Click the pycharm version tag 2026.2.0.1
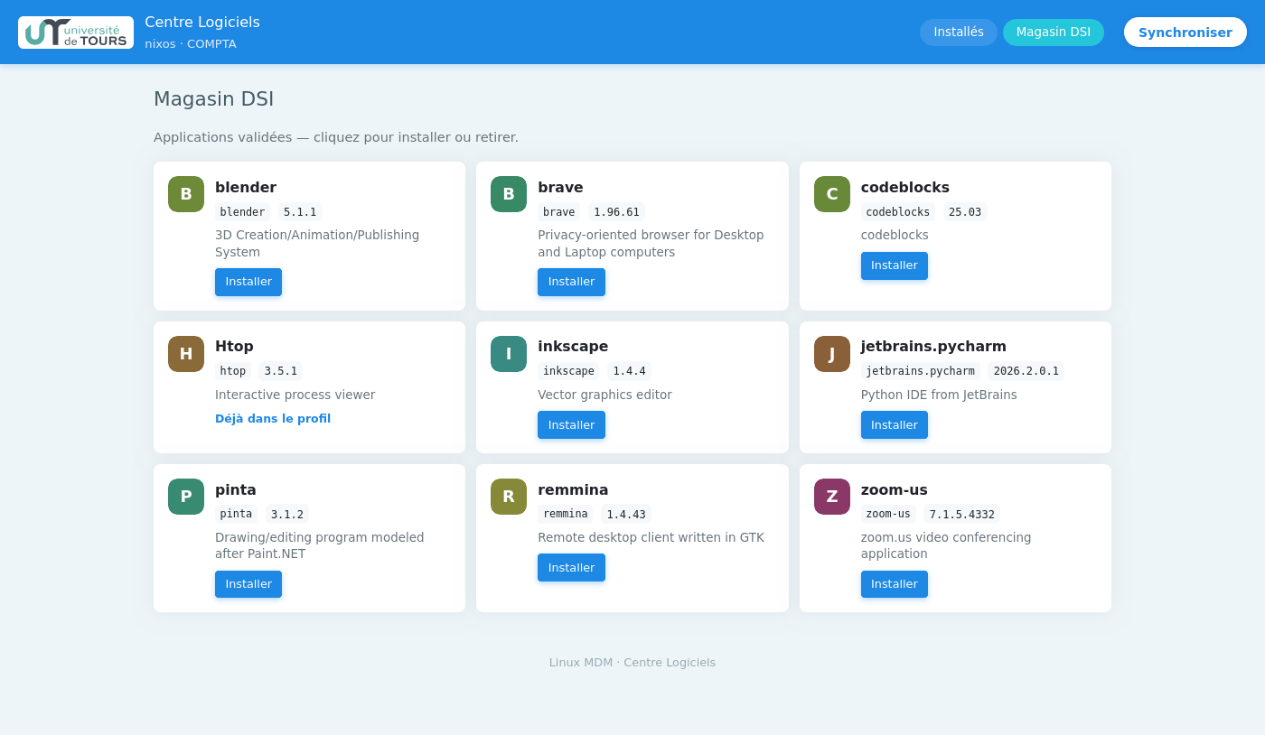The width and height of the screenshot is (1265, 735). 1026,371
